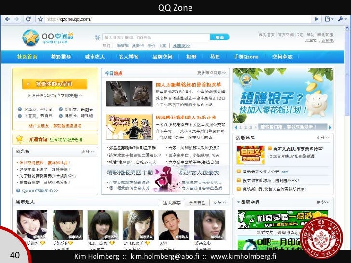351x263 pixels.
Task: Open the 空间杂志 navigation tab
Action: coord(283,57)
